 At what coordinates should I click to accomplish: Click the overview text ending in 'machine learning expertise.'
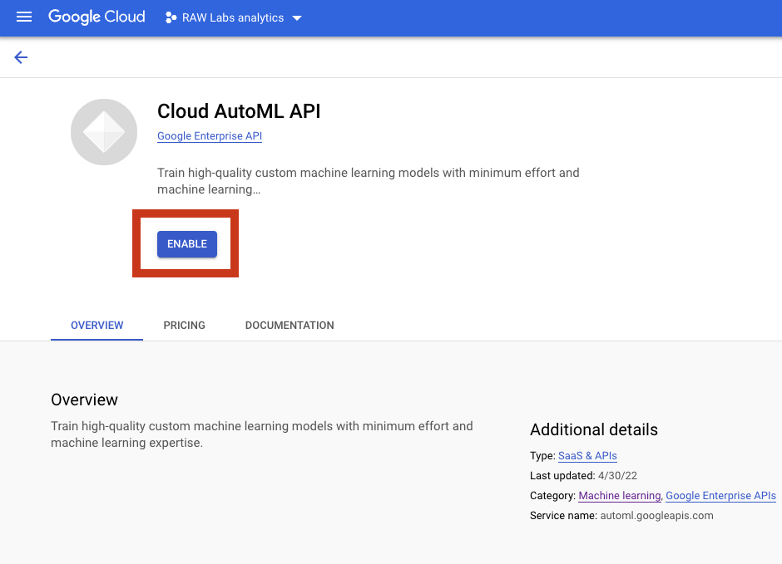coord(262,434)
